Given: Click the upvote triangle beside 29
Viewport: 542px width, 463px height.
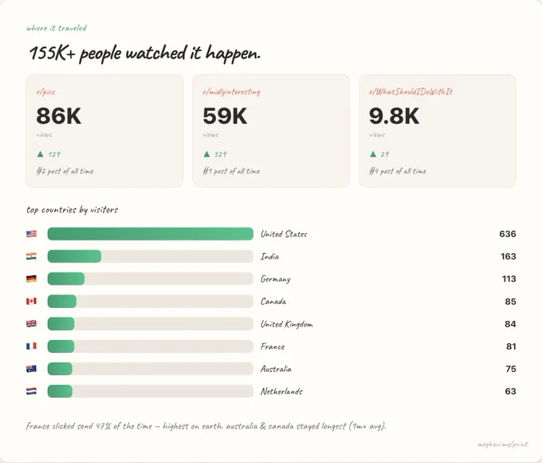Looking at the screenshot, I should 373,154.
